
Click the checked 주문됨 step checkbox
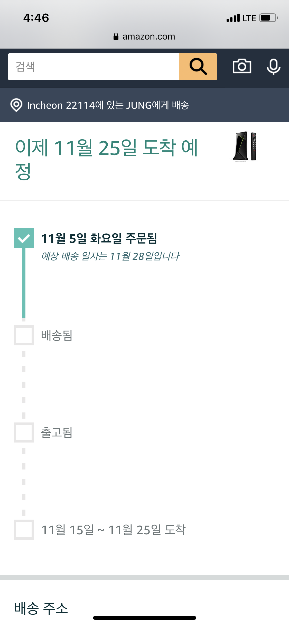[x=24, y=238]
